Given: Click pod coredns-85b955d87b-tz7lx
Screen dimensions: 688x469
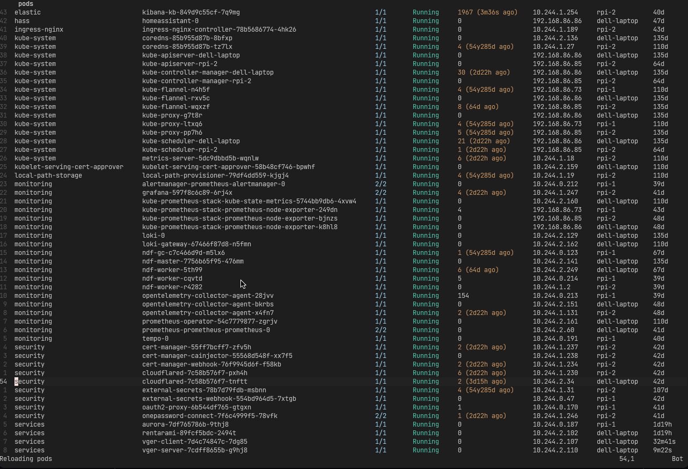Looking at the screenshot, I should tap(187, 47).
